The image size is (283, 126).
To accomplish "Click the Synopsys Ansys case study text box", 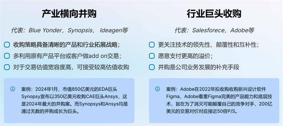I will point(69,100).
